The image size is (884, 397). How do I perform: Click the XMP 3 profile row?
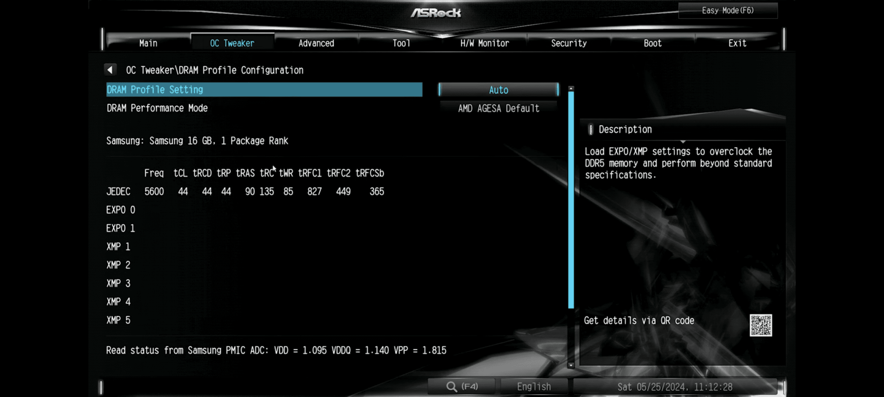tap(118, 283)
